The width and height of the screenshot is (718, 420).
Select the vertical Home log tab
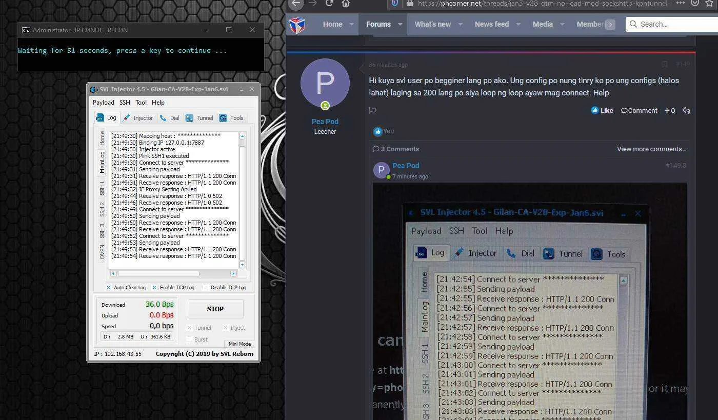pos(102,138)
